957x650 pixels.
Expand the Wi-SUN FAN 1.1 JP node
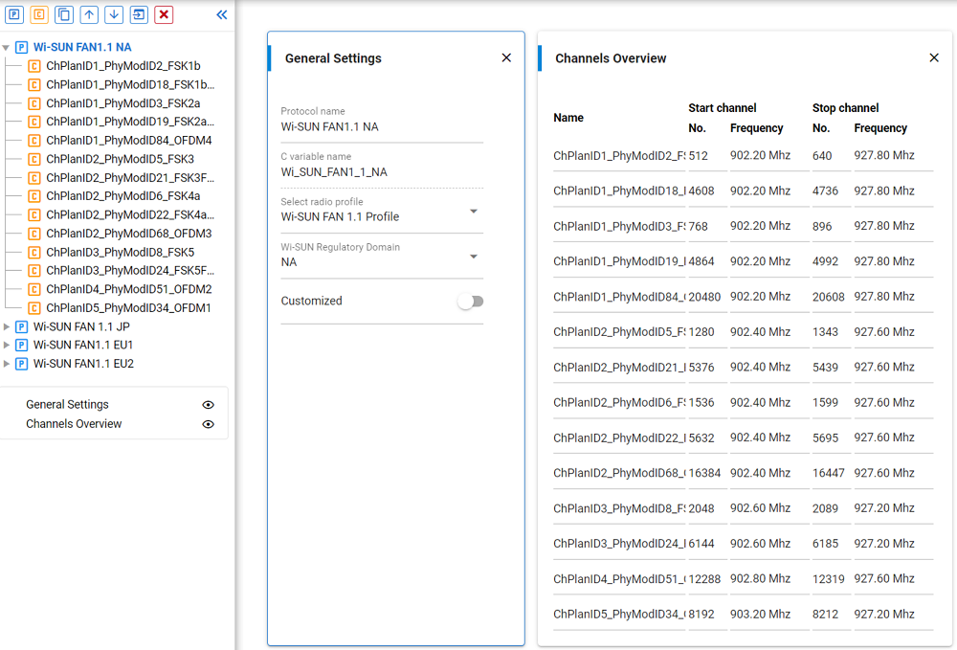(6, 327)
